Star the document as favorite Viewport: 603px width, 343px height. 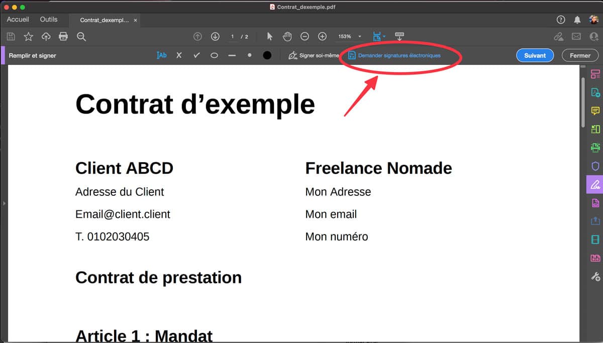pyautogui.click(x=29, y=37)
